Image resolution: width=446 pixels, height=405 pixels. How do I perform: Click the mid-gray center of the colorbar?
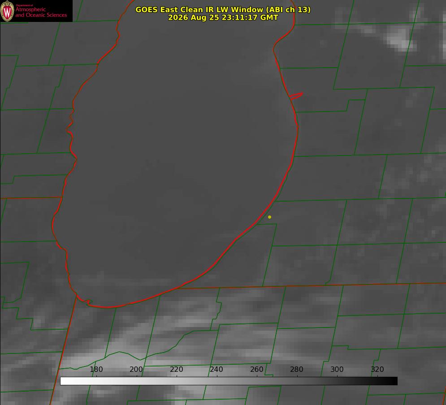(x=229, y=381)
